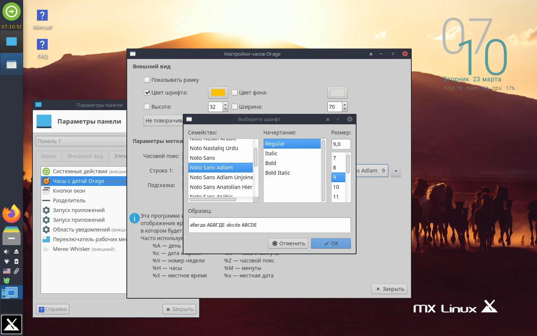Open the Manual desktop shortcut

pyautogui.click(x=42, y=16)
